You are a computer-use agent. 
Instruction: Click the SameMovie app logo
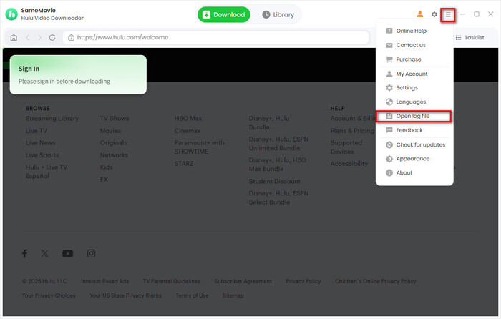coord(11,14)
